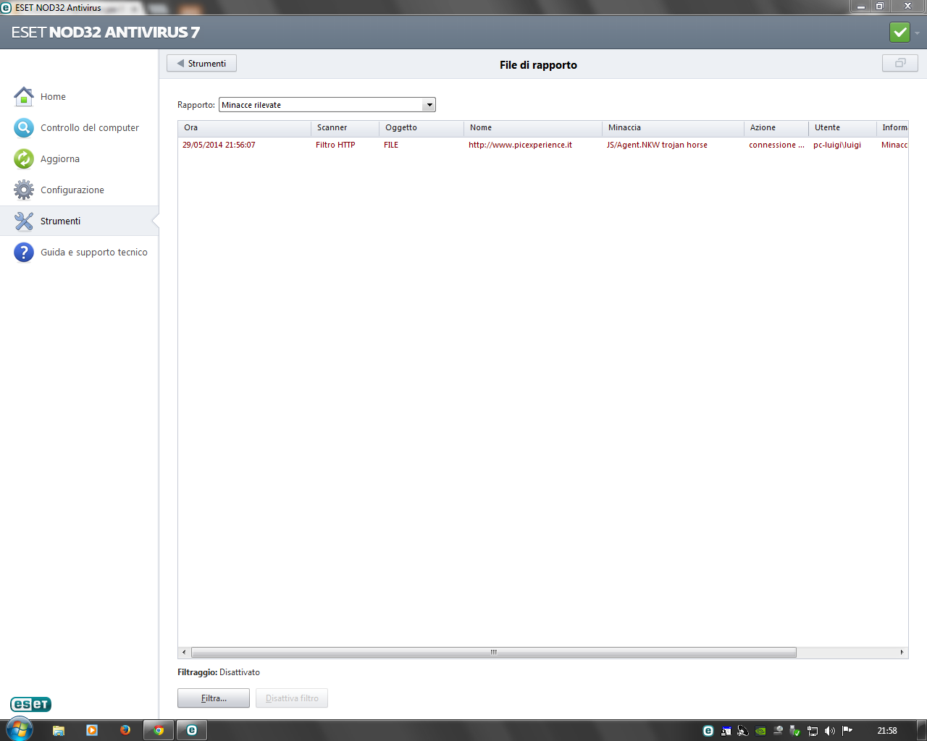Click the Aggiorna green update icon
Screen dimensions: 927x741
pyautogui.click(x=24, y=159)
